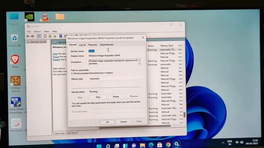Viewport: 264px width, 148px height.
Task: Open the Startup type dropdown showing Automatic
Action: coord(115,79)
